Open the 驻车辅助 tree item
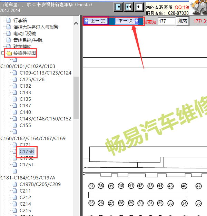Viewport: 207px width, 216px height. point(22,47)
